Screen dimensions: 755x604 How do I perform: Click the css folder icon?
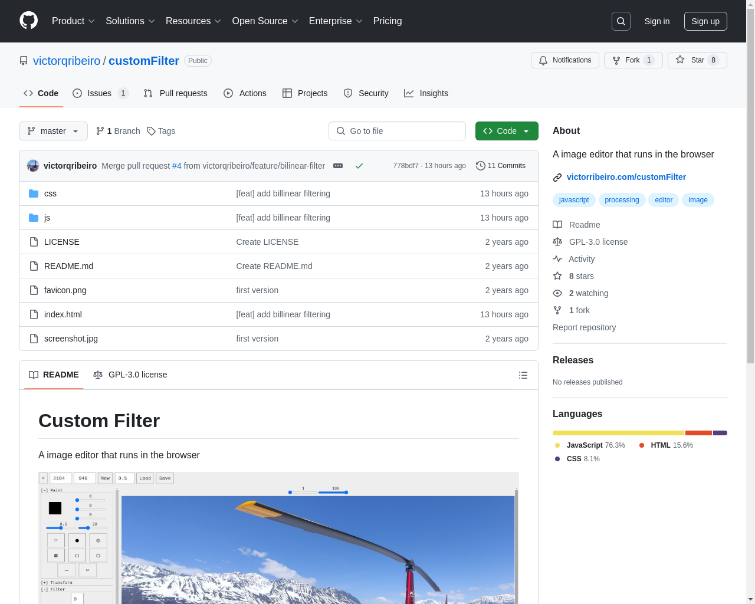click(34, 193)
